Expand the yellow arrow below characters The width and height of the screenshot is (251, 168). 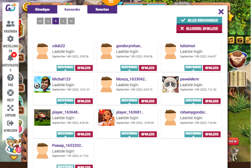[x=14, y=158]
